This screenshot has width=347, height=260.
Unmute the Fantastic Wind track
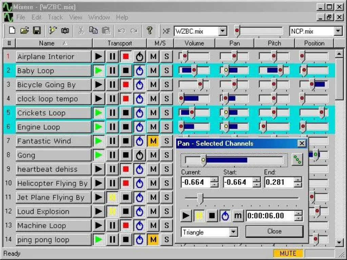pos(153,141)
